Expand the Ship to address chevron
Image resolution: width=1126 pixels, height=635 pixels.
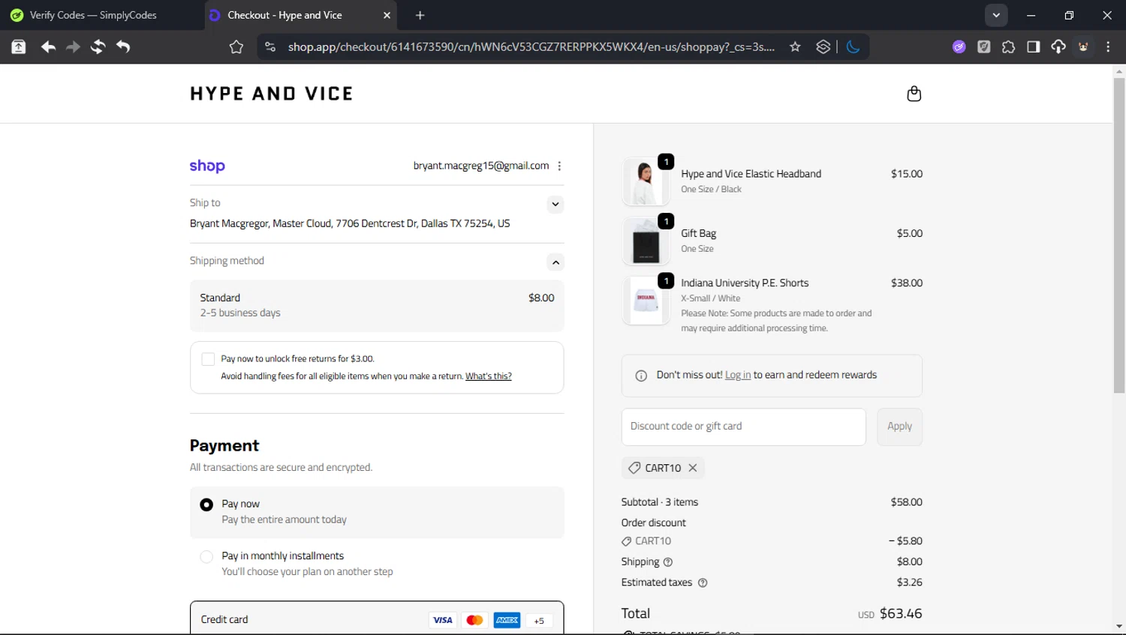tap(555, 204)
